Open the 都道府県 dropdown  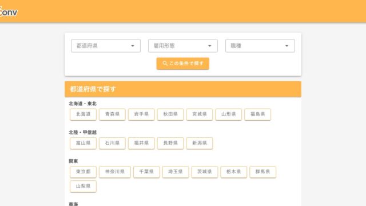[x=106, y=46]
